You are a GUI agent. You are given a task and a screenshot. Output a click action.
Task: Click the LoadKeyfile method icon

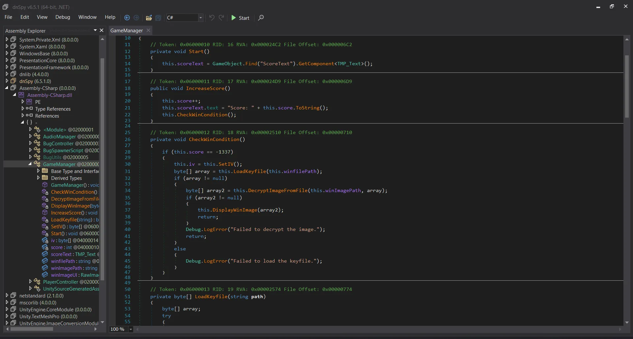[x=45, y=219]
